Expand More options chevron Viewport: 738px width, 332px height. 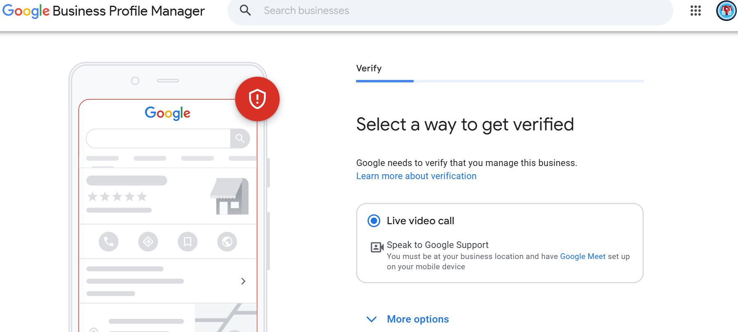pyautogui.click(x=372, y=319)
